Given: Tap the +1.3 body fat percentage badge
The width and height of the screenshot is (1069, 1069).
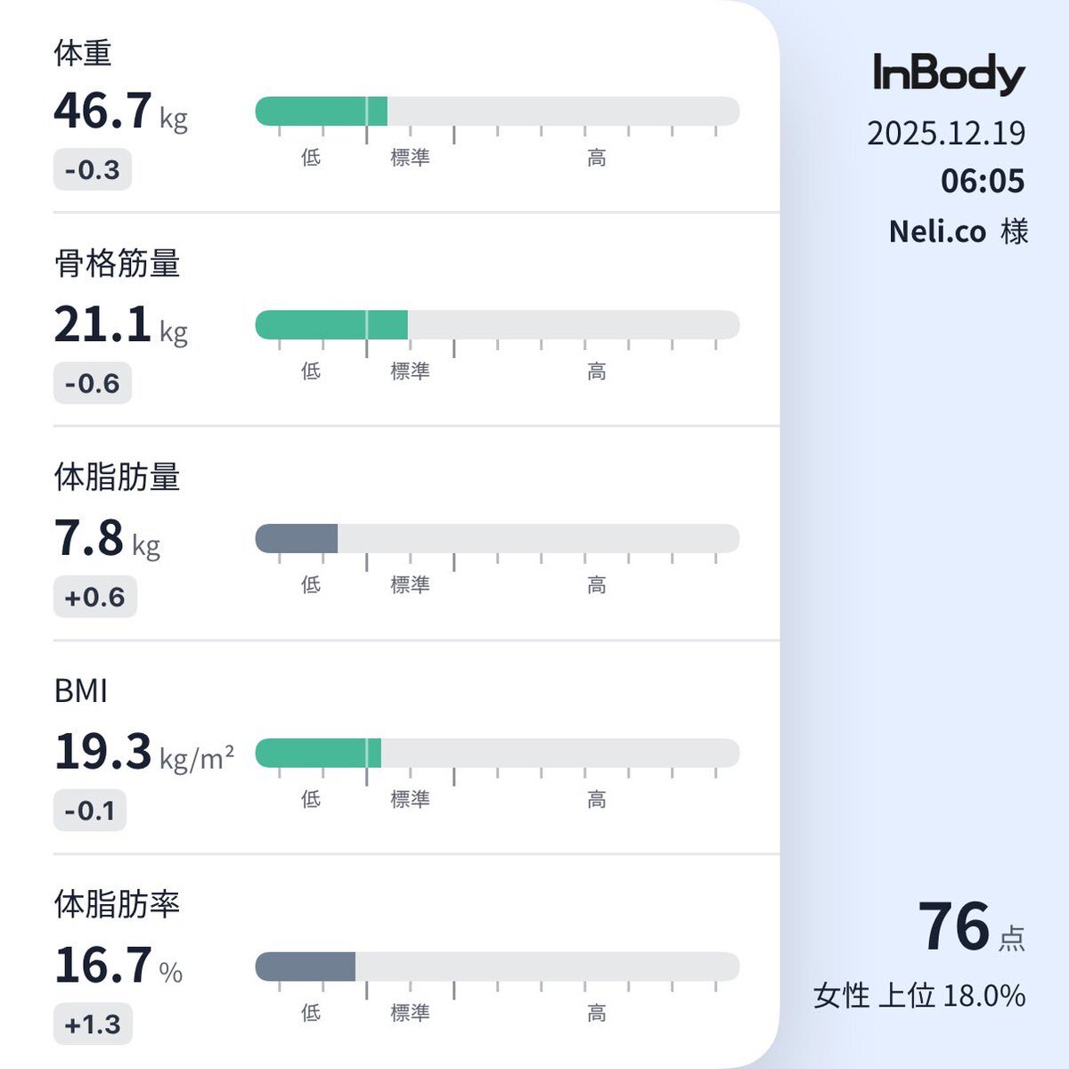Looking at the screenshot, I should click(94, 1025).
